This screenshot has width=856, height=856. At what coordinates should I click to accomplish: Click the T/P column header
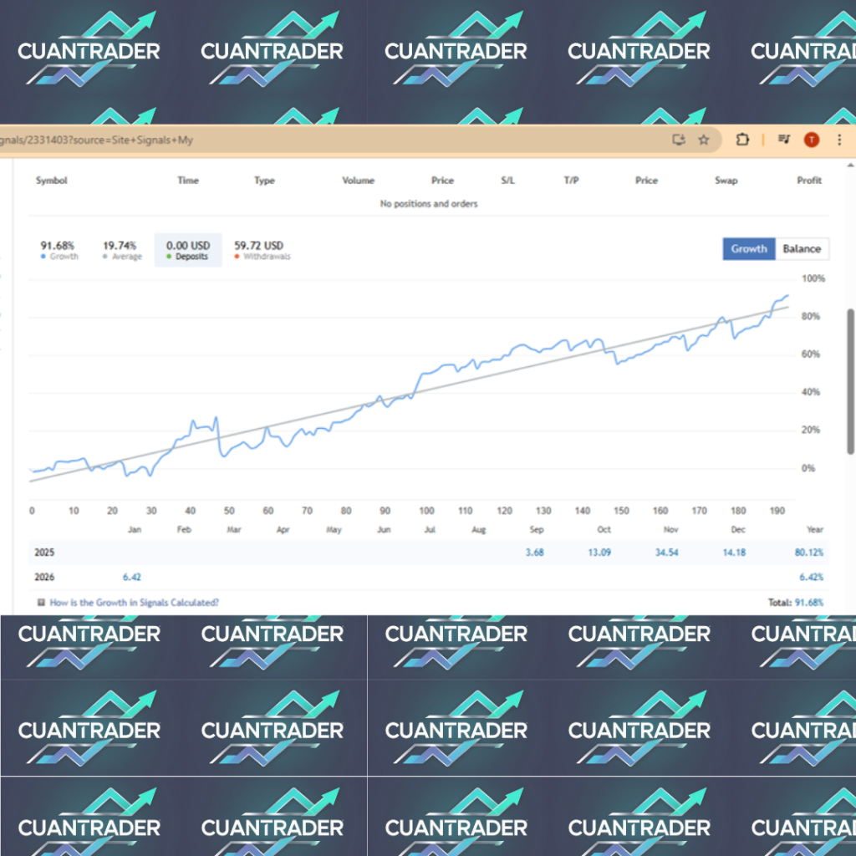(571, 181)
